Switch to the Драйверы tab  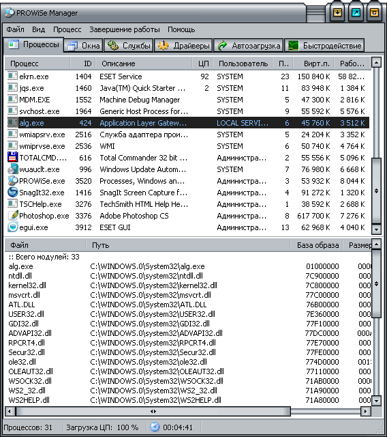coord(183,46)
